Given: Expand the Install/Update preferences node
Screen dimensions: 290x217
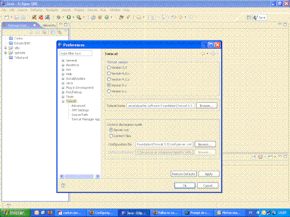Looking at the screenshot, I should click(x=63, y=79).
